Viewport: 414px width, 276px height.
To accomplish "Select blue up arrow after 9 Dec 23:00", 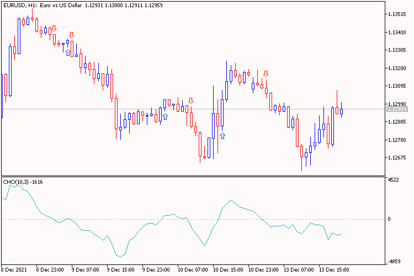I will point(165,116).
